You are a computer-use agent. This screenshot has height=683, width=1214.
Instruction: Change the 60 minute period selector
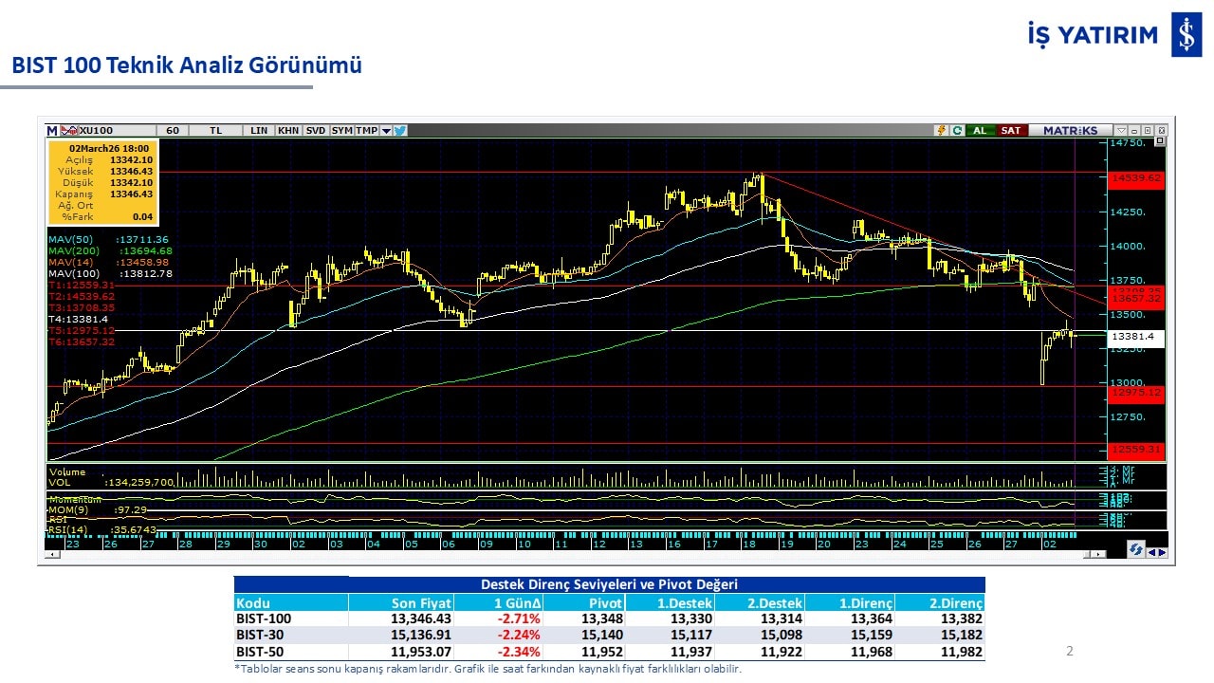pos(172,131)
